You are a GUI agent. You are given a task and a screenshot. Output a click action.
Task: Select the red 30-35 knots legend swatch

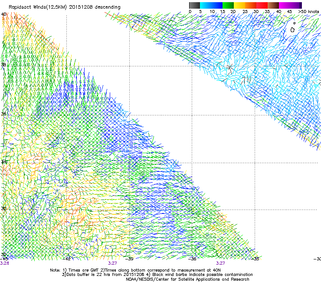coord(262,5)
